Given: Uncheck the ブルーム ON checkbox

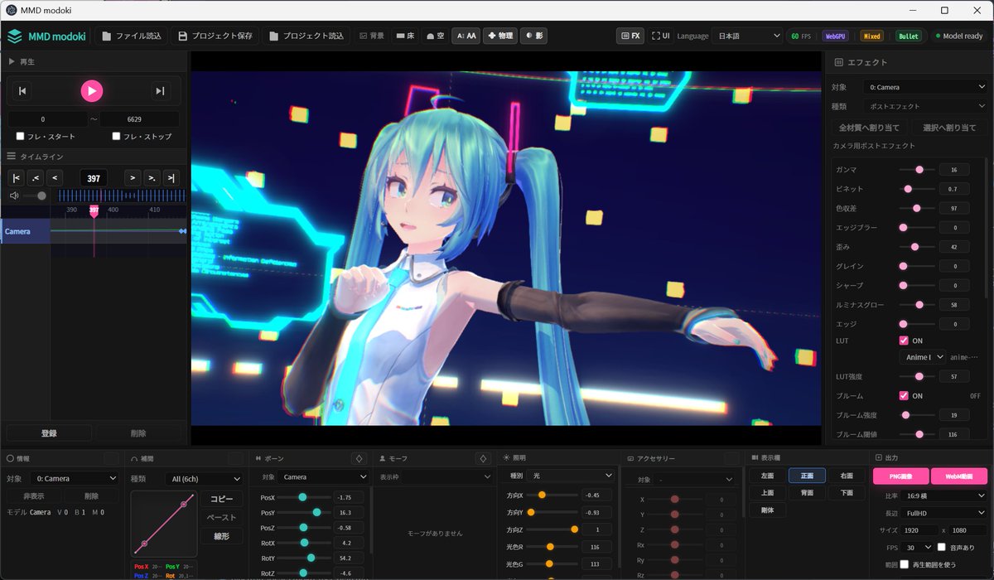Looking at the screenshot, I should click(x=904, y=396).
